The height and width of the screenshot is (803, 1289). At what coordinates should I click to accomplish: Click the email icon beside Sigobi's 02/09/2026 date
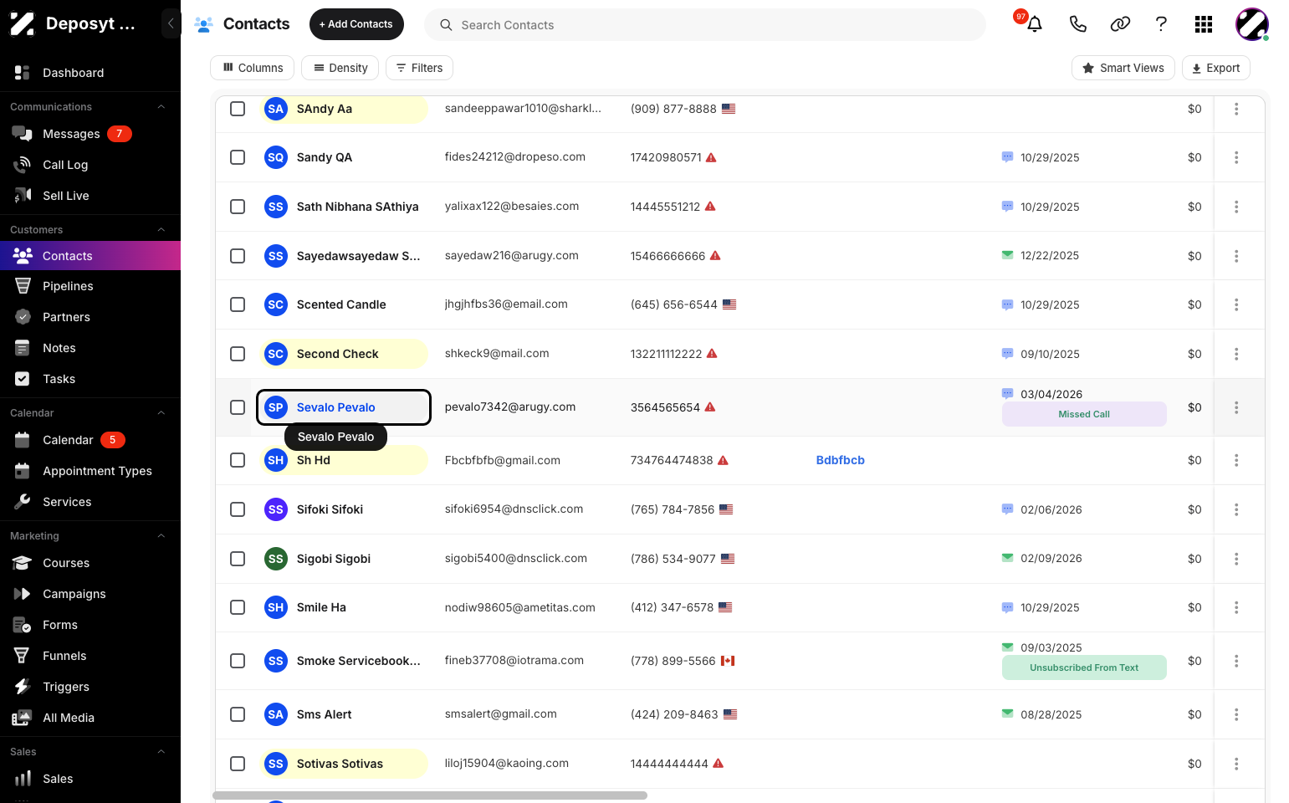(x=1007, y=558)
